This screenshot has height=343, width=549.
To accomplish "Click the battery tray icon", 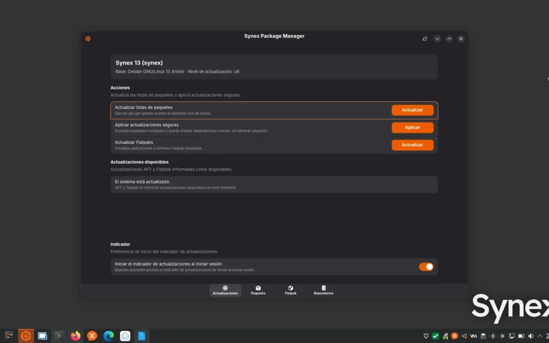I will (521, 336).
